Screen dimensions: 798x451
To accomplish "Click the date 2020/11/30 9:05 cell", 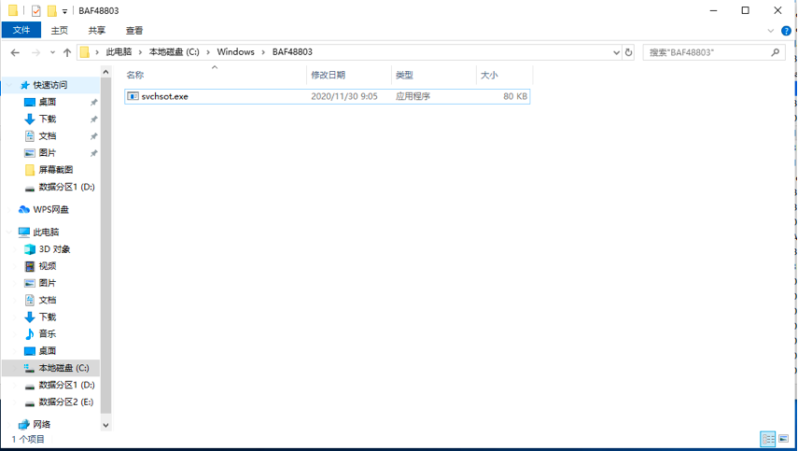I will 344,96.
